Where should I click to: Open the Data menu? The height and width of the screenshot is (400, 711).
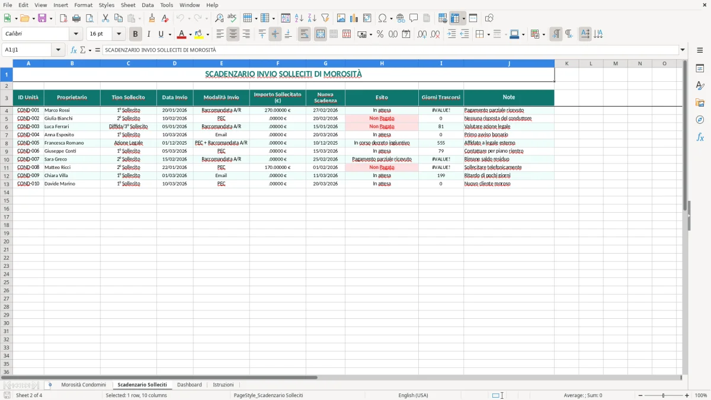coord(148,5)
